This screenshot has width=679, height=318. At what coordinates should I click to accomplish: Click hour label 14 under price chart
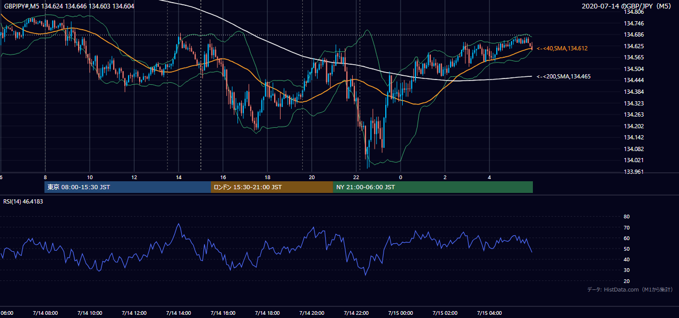(179, 178)
